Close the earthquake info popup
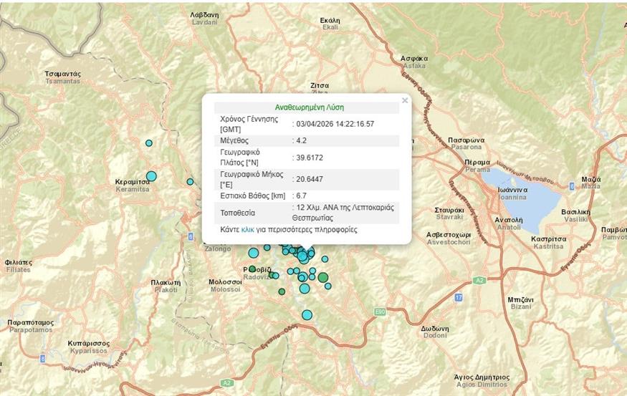Viewport: 627px width, 396px height. point(405,101)
